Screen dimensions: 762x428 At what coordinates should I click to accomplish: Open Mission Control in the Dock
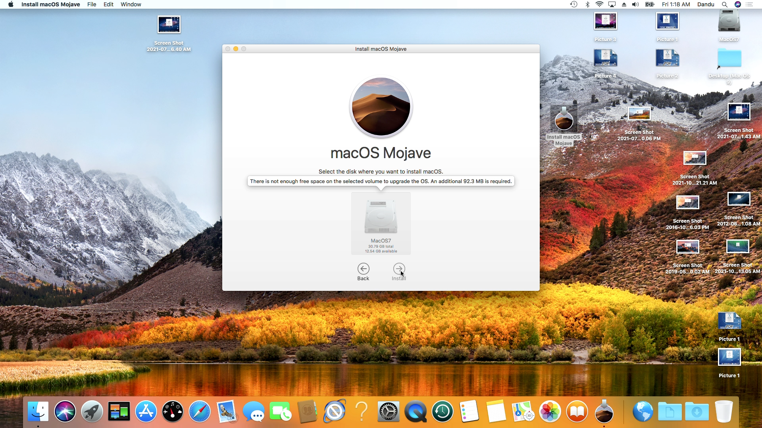point(119,411)
